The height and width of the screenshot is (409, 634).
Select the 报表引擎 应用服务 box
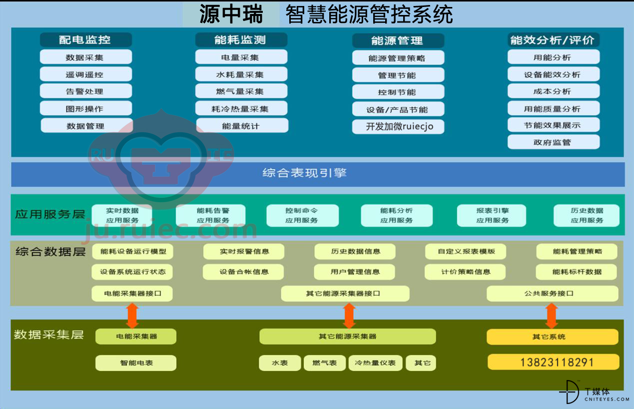[492, 215]
